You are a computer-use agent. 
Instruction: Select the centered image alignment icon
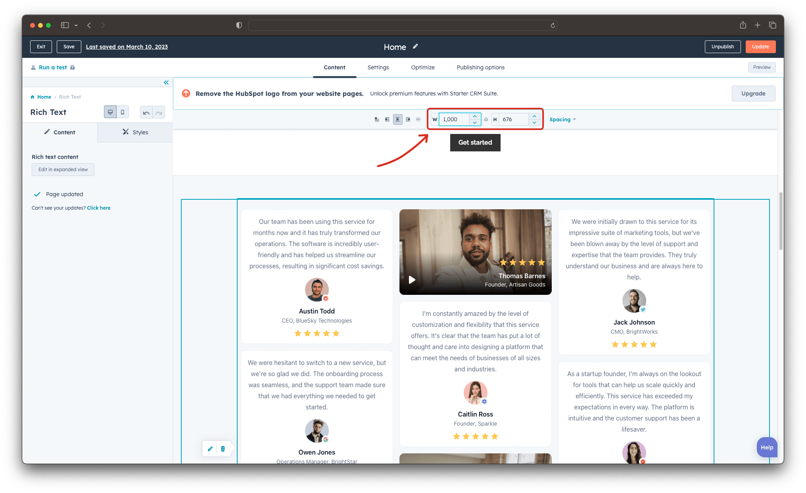tap(397, 119)
